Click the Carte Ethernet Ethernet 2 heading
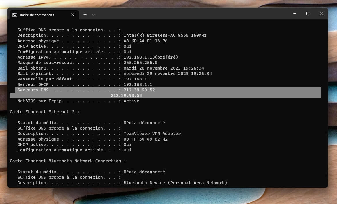This screenshot has width=337, height=204. 45,112
